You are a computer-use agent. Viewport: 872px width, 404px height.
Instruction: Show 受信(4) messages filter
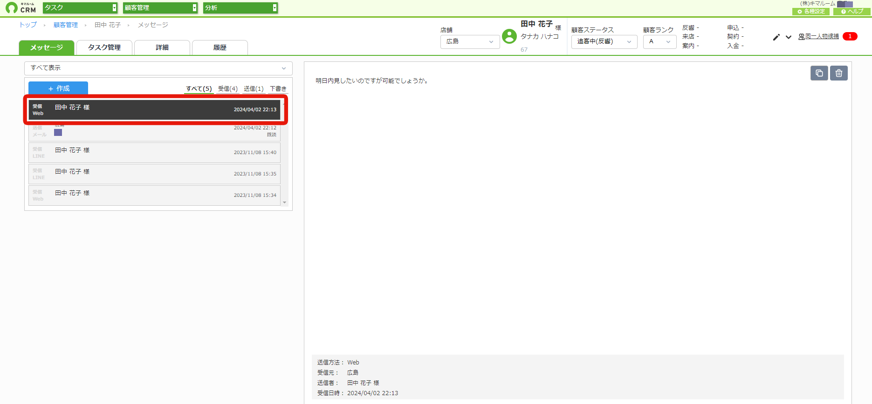coord(228,88)
